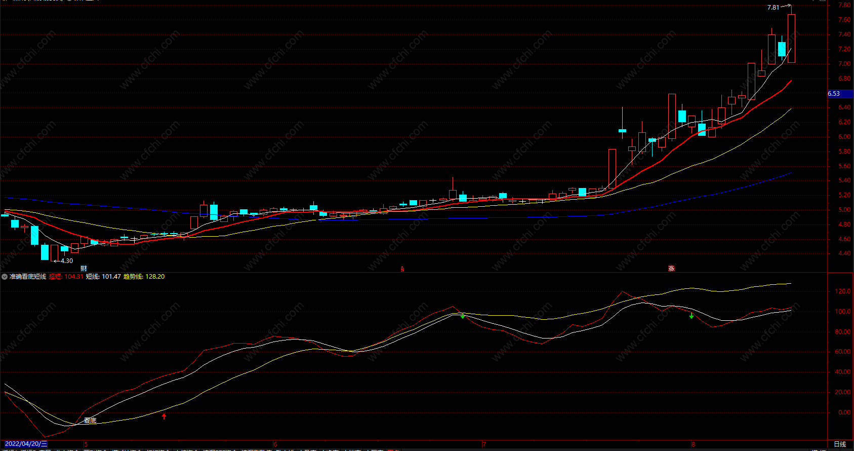Click the 超短: 104.31 indicator value

point(66,277)
